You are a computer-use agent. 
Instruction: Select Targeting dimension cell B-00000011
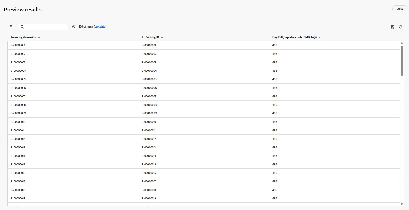(x=18, y=131)
